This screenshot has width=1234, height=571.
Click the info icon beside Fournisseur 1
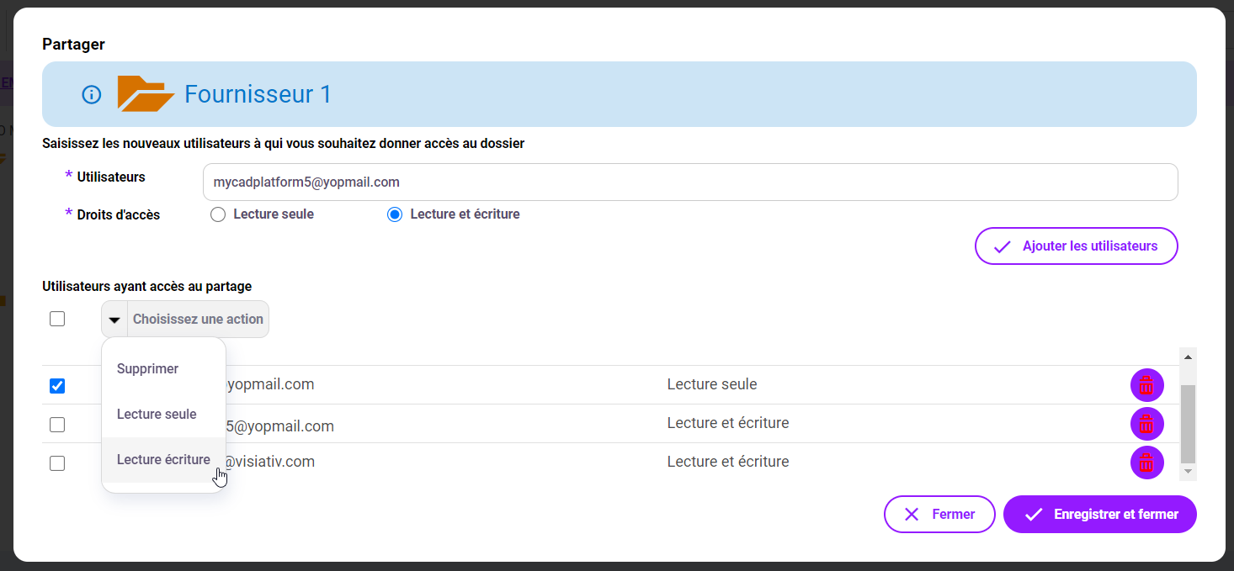[91, 95]
